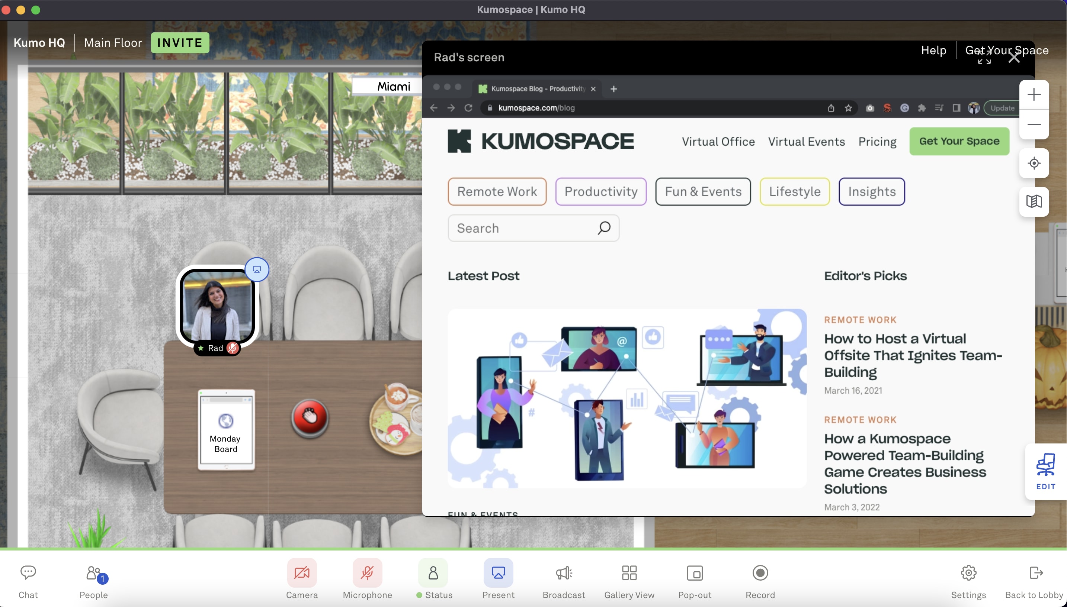This screenshot has width=1067, height=607.
Task: Click share icon in shared browser toolbar
Action: coord(831,108)
